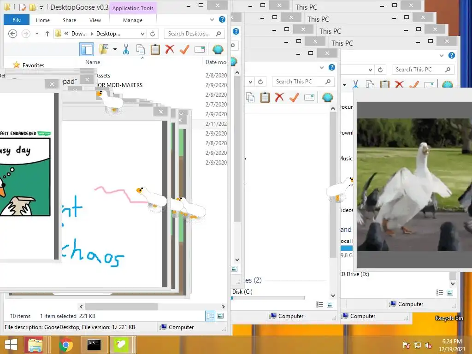Open File Explorer from the taskbar
The height and width of the screenshot is (354, 472).
35,345
